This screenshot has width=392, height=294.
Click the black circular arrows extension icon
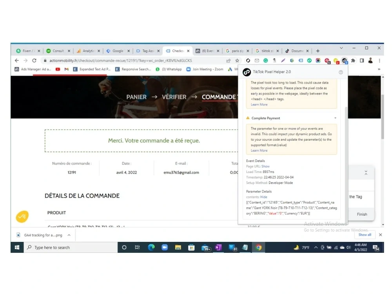click(248, 60)
